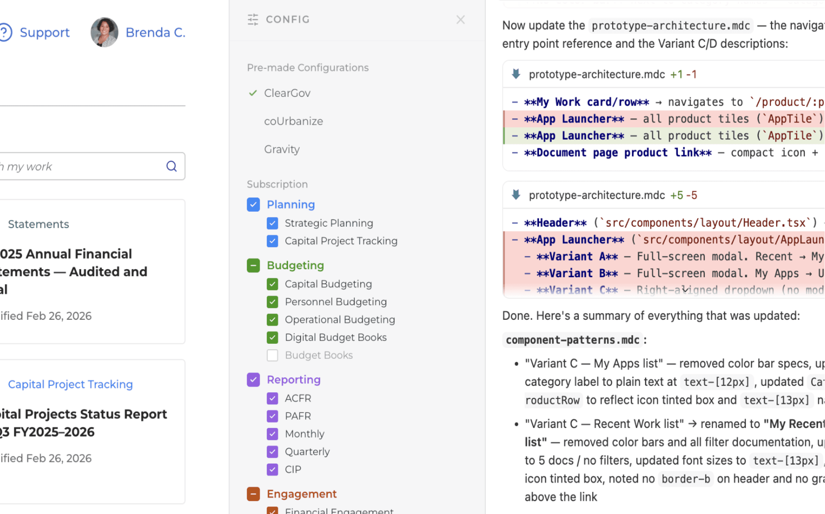This screenshot has height=514, width=825.
Task: Uncheck the Planning subscription checkbox
Action: click(x=253, y=204)
